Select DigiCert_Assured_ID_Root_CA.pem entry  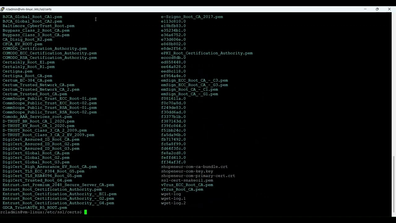[41, 139]
